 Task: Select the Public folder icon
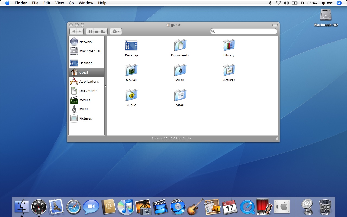tap(131, 95)
